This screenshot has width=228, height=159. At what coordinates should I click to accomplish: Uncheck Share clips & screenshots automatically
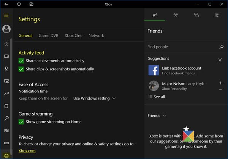tap(21, 69)
